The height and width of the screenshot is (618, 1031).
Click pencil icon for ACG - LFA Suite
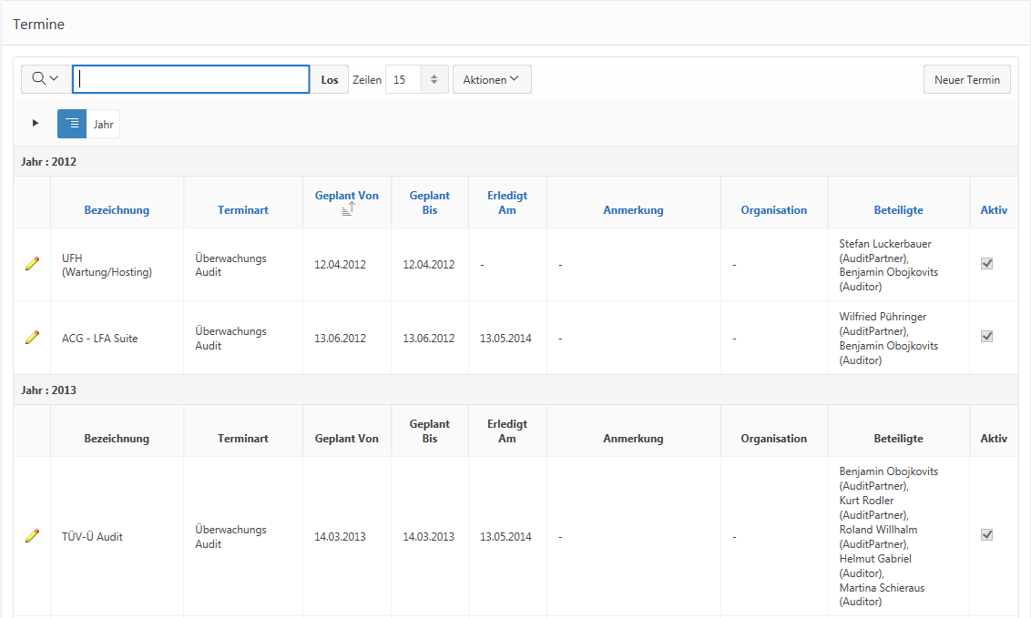point(32,338)
